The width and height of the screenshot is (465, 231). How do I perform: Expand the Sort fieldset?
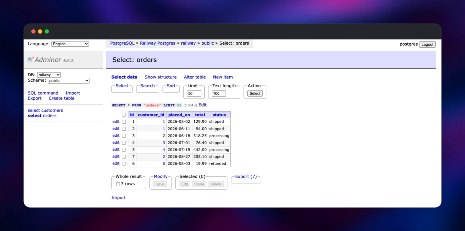[171, 86]
